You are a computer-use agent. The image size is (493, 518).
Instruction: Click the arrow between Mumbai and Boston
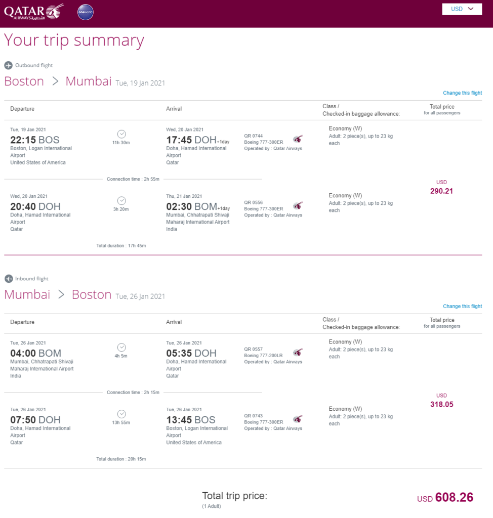point(61,295)
